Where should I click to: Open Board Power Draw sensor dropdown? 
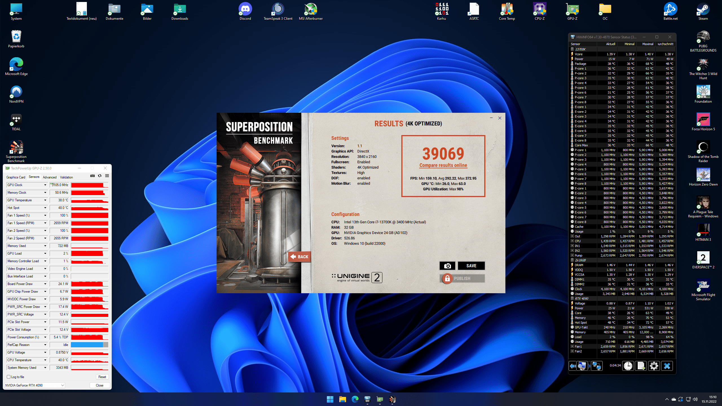coord(45,284)
